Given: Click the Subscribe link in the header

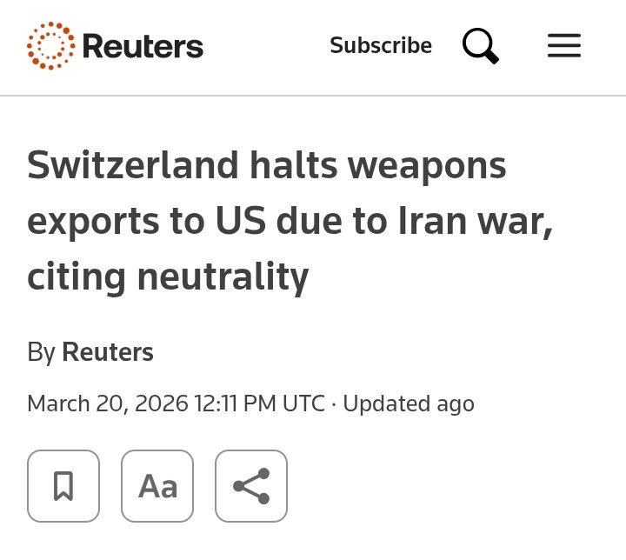Looking at the screenshot, I should click(381, 45).
